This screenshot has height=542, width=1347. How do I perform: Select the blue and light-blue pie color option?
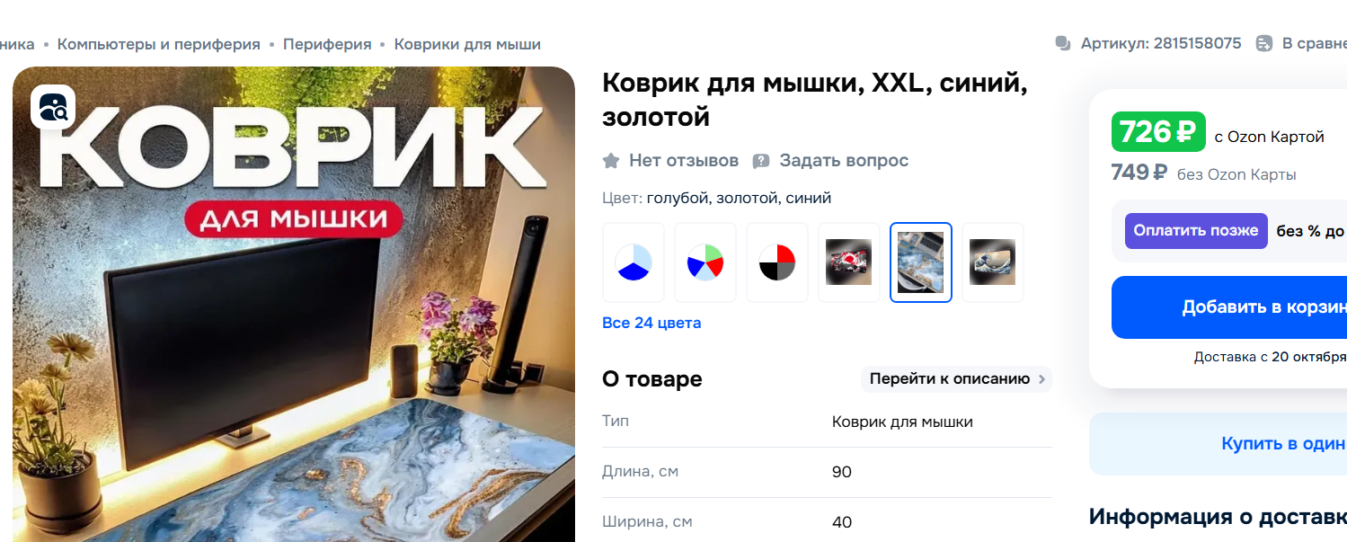point(634,262)
